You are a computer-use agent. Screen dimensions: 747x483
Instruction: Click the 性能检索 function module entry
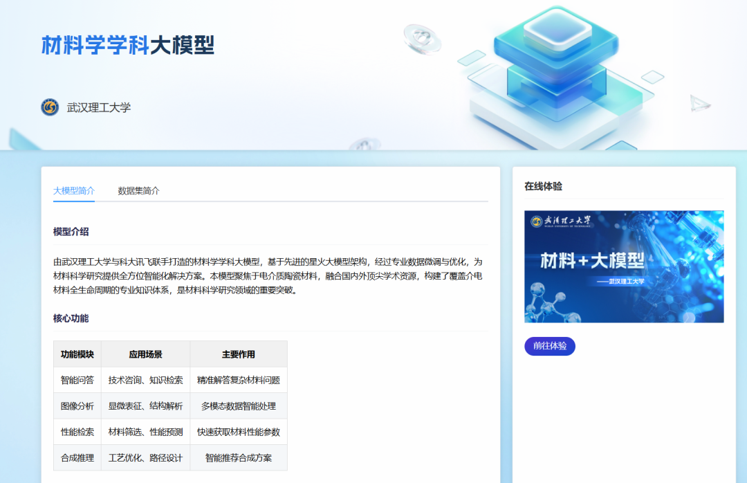[x=77, y=432]
